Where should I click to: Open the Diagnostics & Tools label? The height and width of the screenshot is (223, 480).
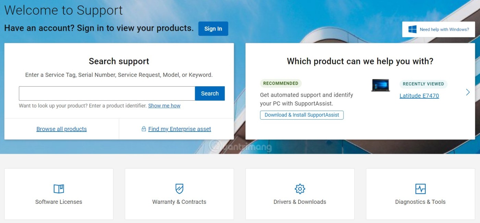(420, 202)
